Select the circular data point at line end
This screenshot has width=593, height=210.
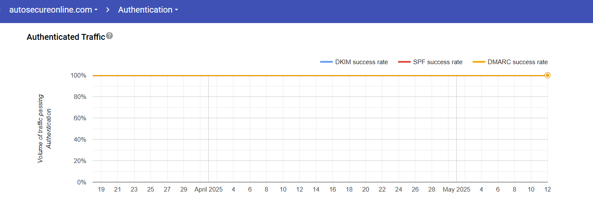pyautogui.click(x=547, y=75)
